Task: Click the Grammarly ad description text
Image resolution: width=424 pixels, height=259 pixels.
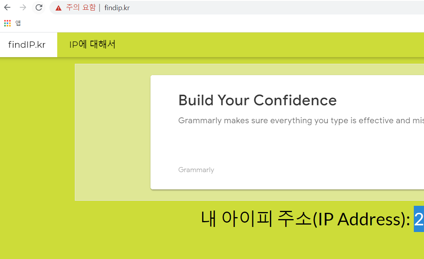Action: 301,121
